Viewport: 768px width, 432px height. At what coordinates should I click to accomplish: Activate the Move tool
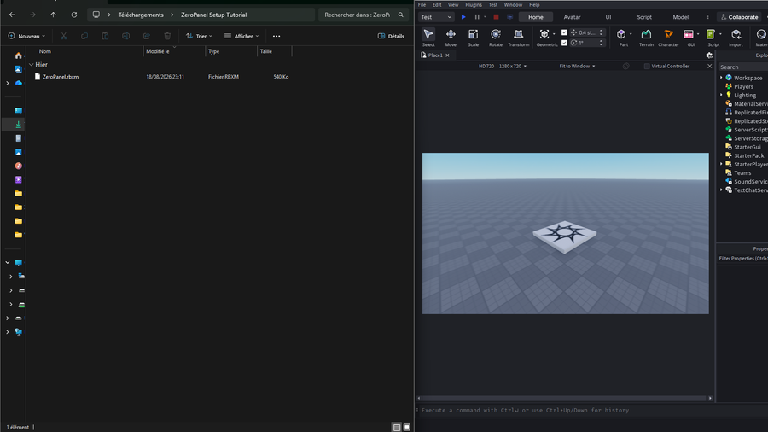(x=451, y=38)
